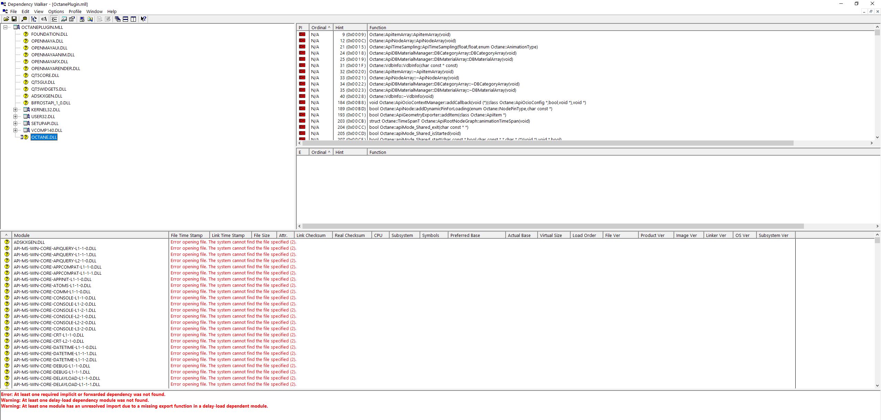This screenshot has width=881, height=420.
Task: Click Tile Horizontally toolbar icon
Action: tap(126, 19)
